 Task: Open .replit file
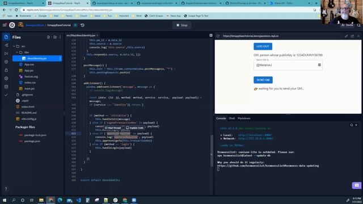[25, 101]
